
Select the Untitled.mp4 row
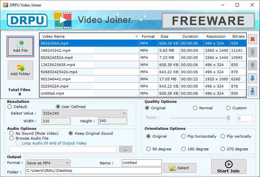143,93
